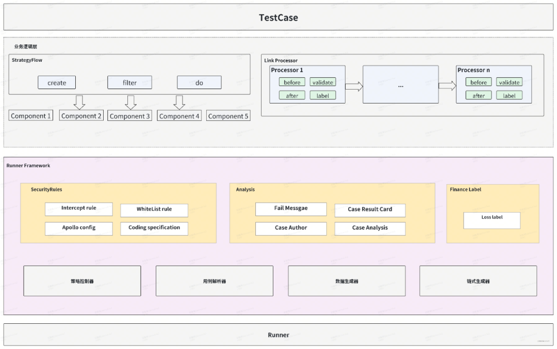Click the Component 2 box
Image resolution: width=557 pixels, height=349 pixels.
(81, 116)
